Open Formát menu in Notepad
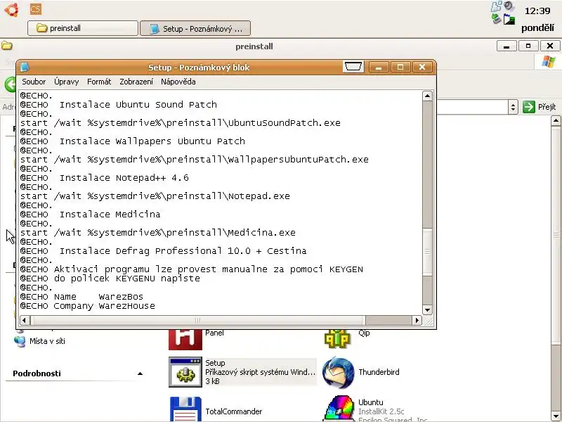The height and width of the screenshot is (422, 562). point(99,82)
